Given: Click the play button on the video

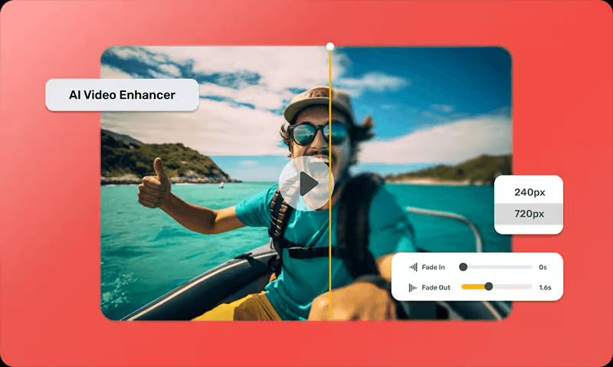Looking at the screenshot, I should (306, 184).
